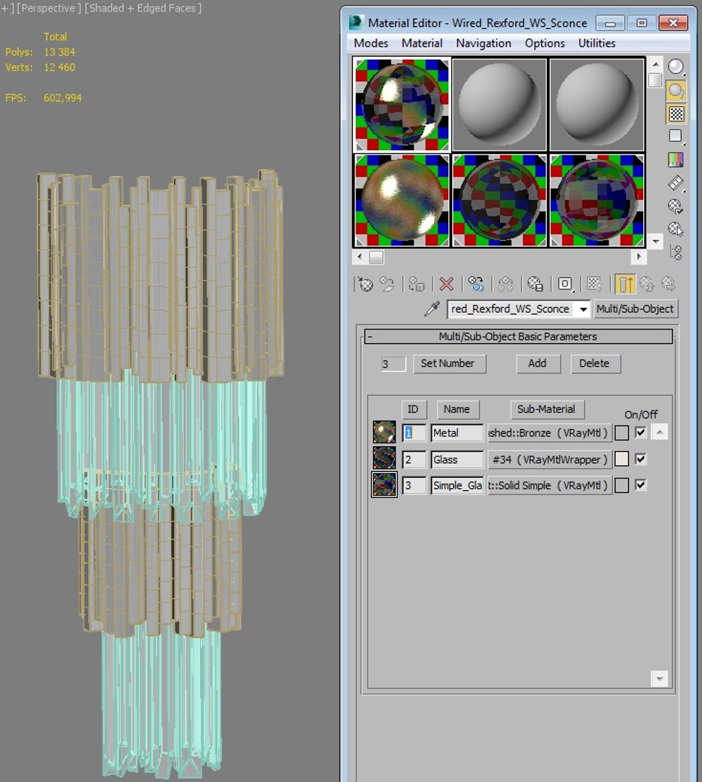Click the Glass name input field
The image size is (702, 782).
(457, 459)
